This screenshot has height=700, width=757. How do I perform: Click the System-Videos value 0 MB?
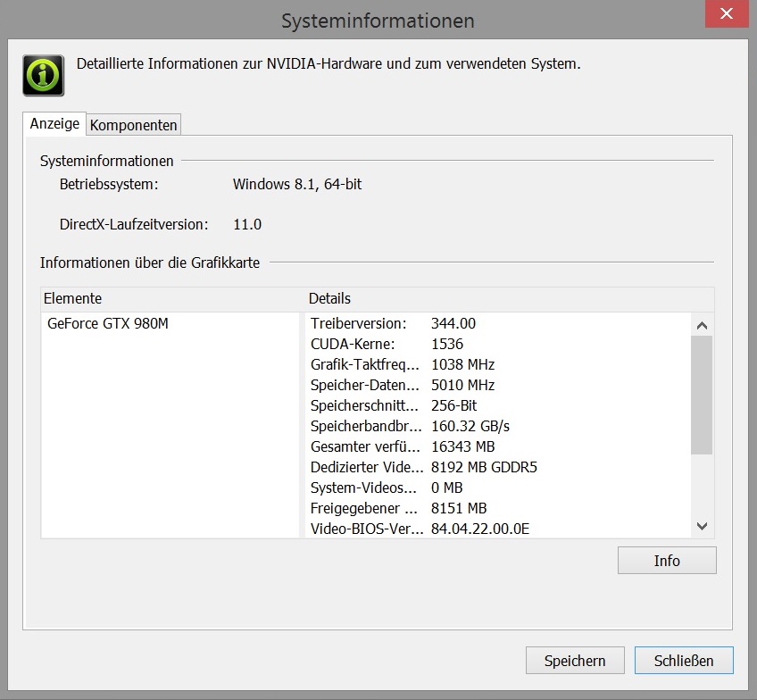tap(446, 488)
